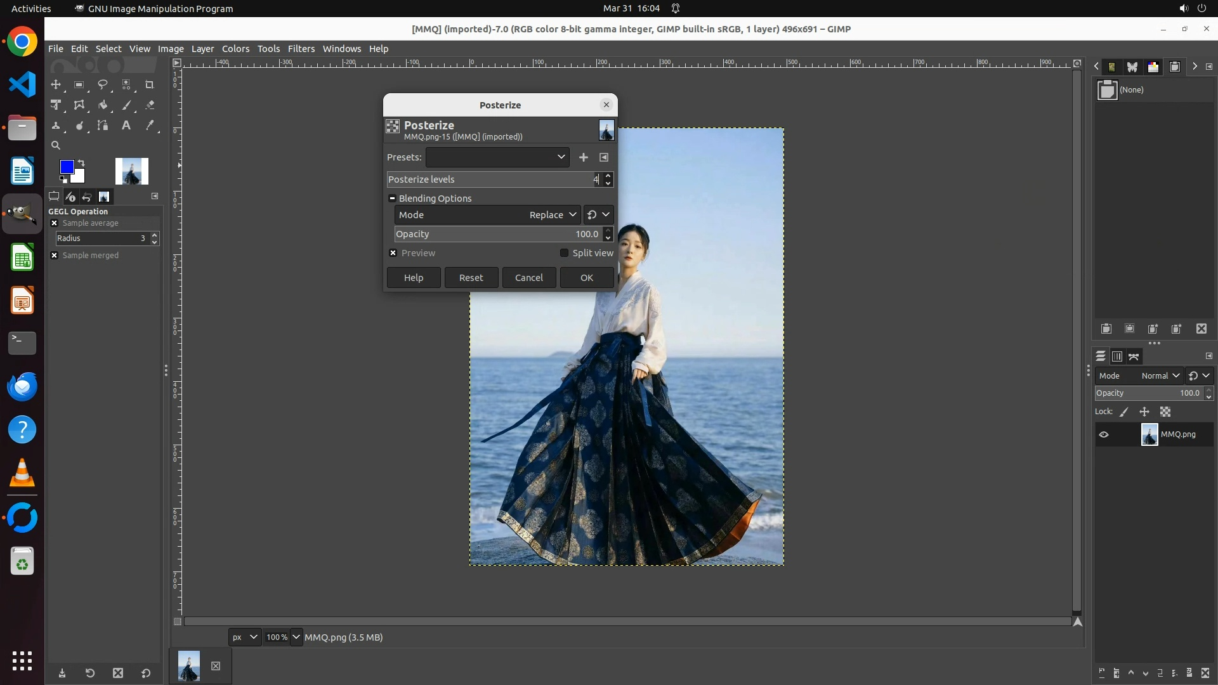
Task: Open the Filters menu
Action: click(301, 49)
